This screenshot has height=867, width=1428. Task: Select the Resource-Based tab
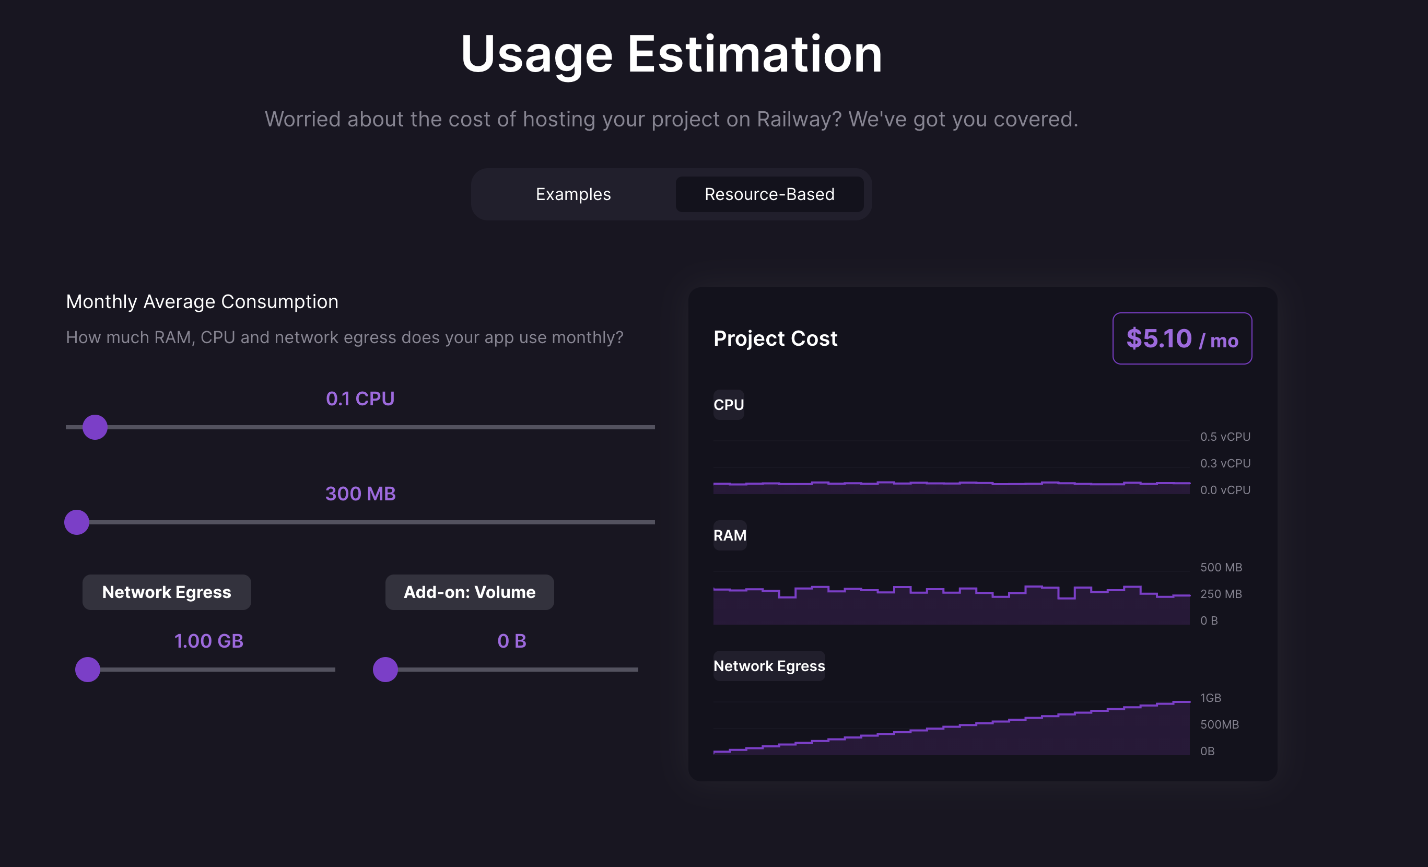click(769, 194)
